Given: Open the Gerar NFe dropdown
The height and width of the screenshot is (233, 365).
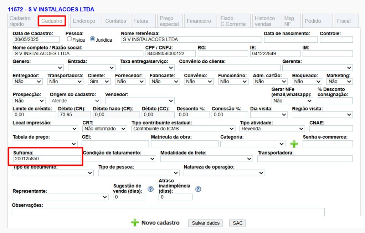Looking at the screenshot, I should coord(292,100).
